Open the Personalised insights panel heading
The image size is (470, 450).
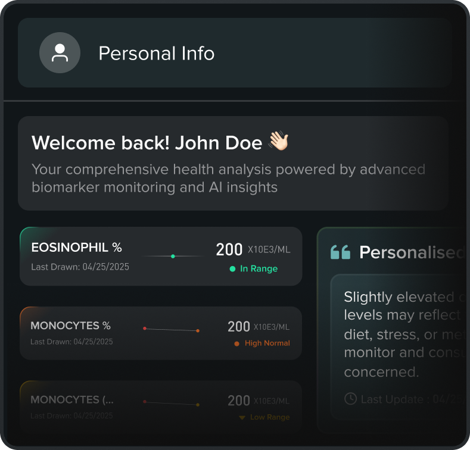(411, 252)
